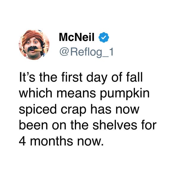This screenshot has height=178, width=178.
Task: Open McNeil's circular profile picture
Action: pos(34,45)
